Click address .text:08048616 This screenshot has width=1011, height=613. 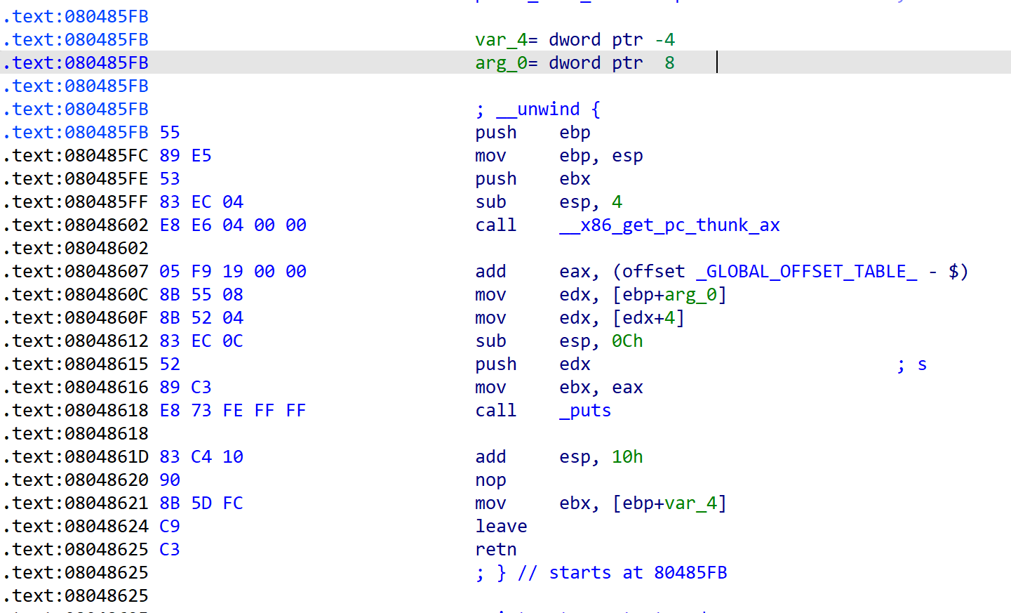(x=76, y=387)
